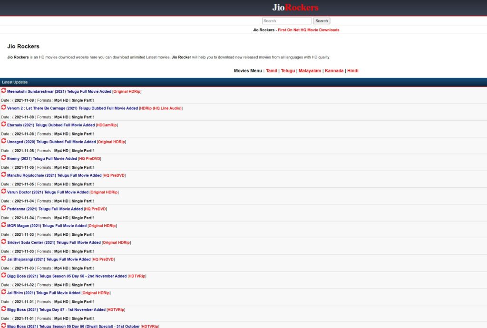
Task: Open Venom 2 Let There Be Carnage link
Action: 95,108
